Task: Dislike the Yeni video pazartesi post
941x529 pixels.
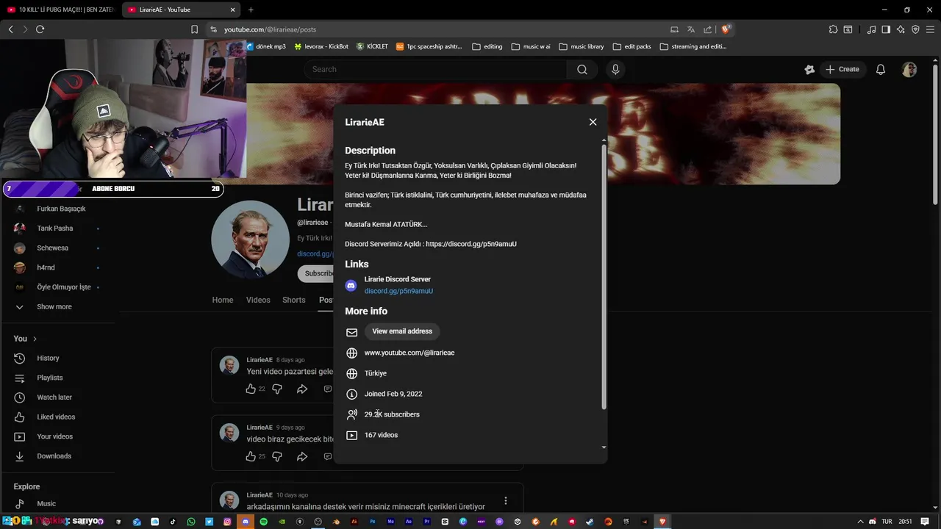Action: point(277,389)
